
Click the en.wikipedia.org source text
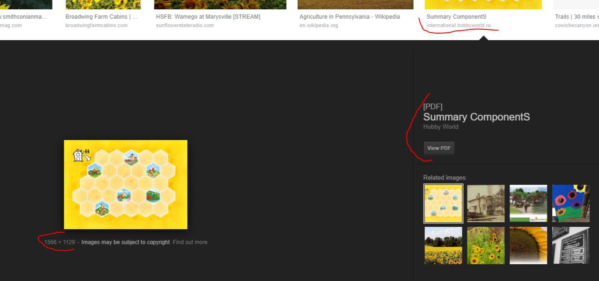click(319, 25)
